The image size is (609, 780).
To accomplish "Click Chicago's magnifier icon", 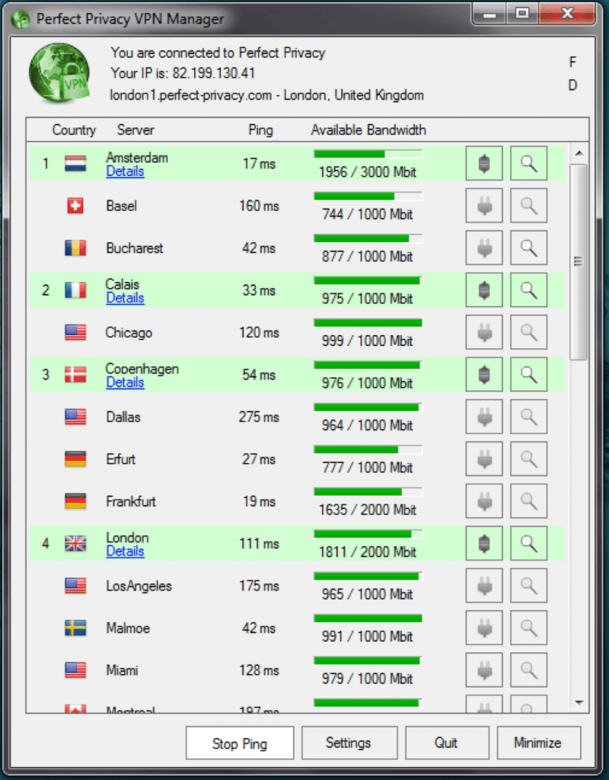I will coord(528,332).
